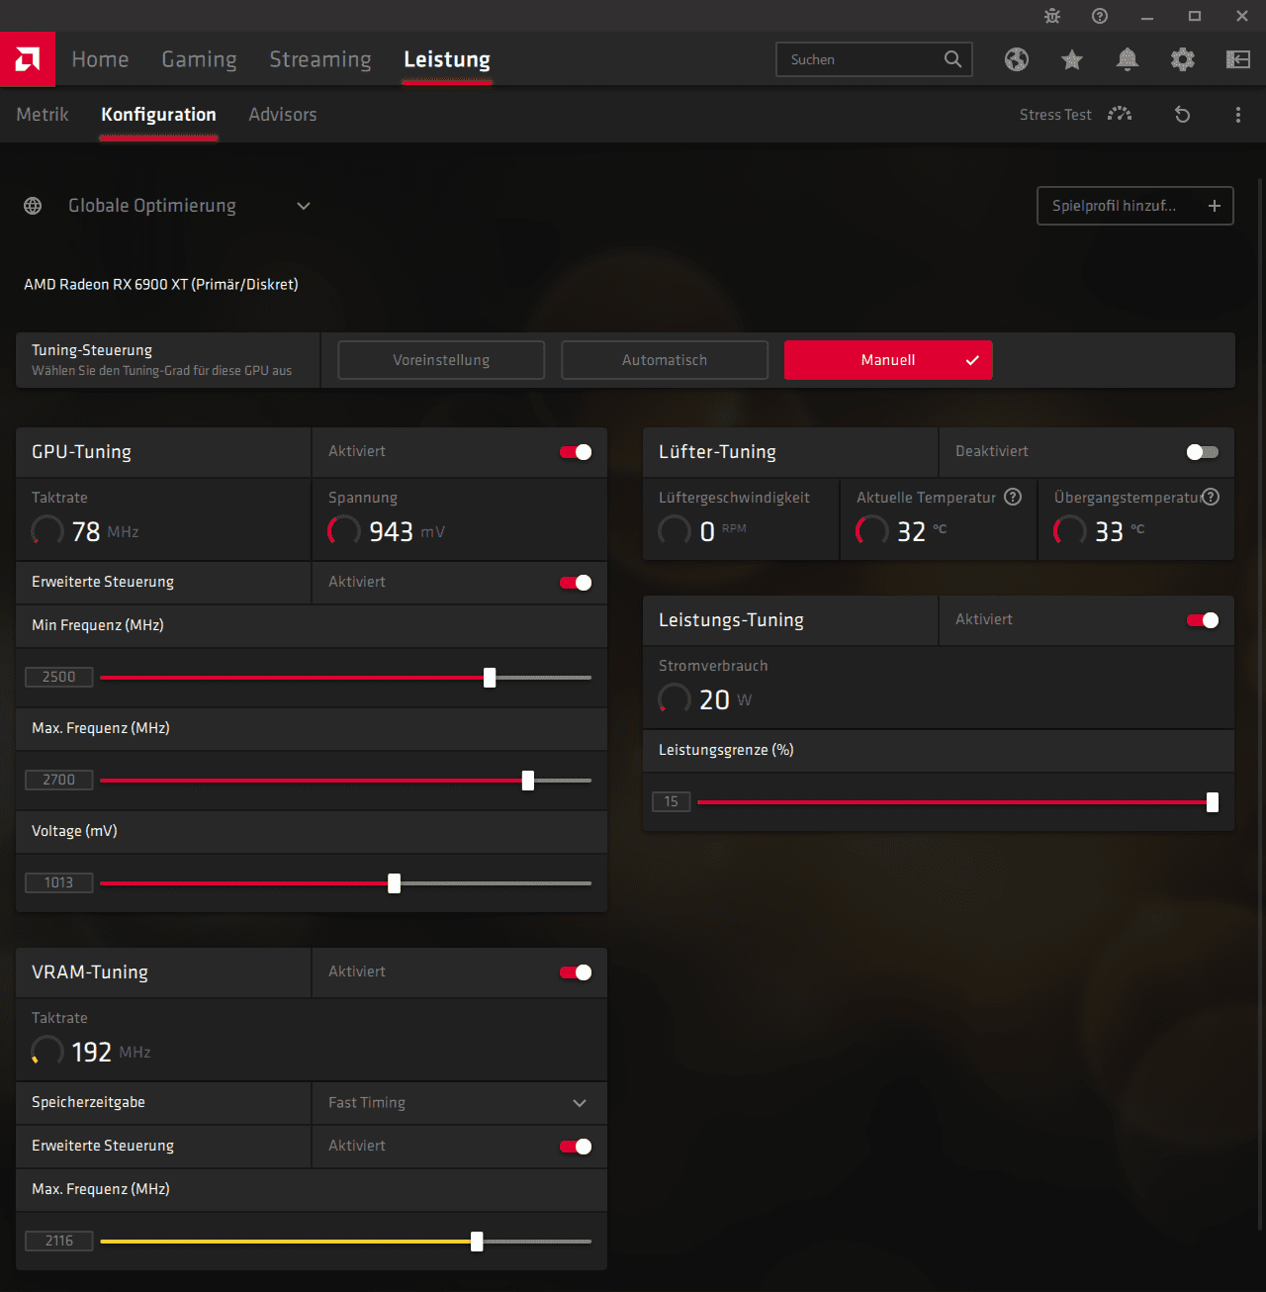1266x1292 pixels.
Task: Click the Aktuelle Temperatur gauge showing 32 °C
Action: [872, 531]
